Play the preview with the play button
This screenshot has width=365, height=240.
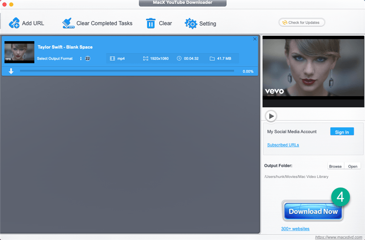point(271,116)
